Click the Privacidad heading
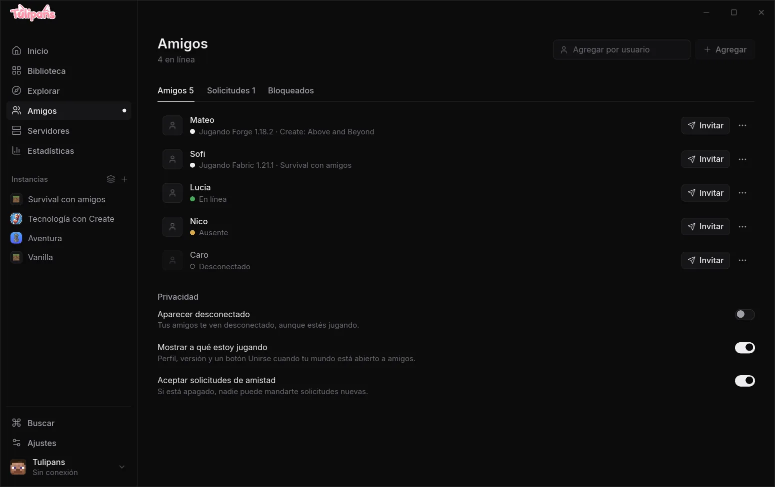 coord(178,297)
